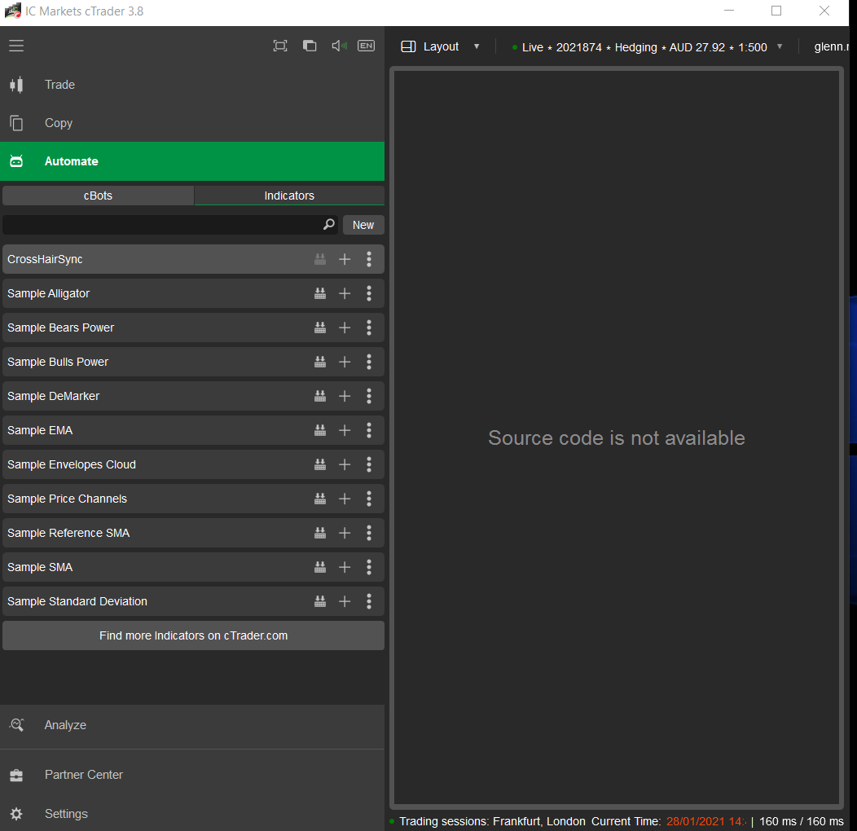This screenshot has height=831, width=857.
Task: Switch to the cBots tab
Action: (98, 196)
